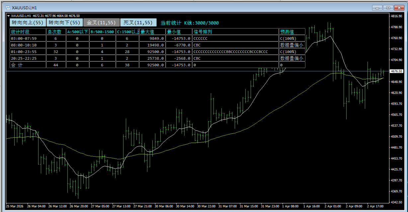Click the 25738.0 maximum value cell
408x212 pixels.
click(152, 58)
